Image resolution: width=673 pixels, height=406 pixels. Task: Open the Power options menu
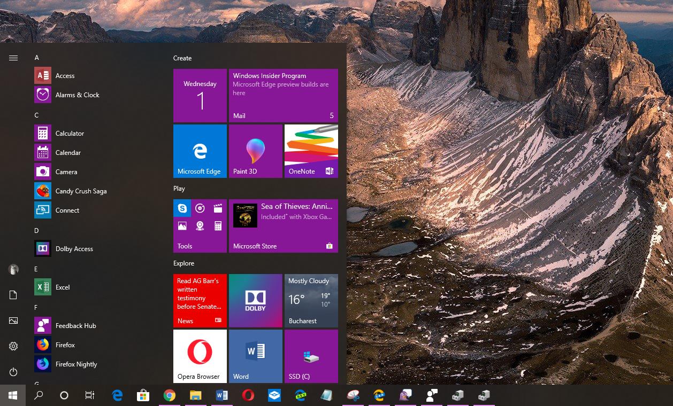13,372
